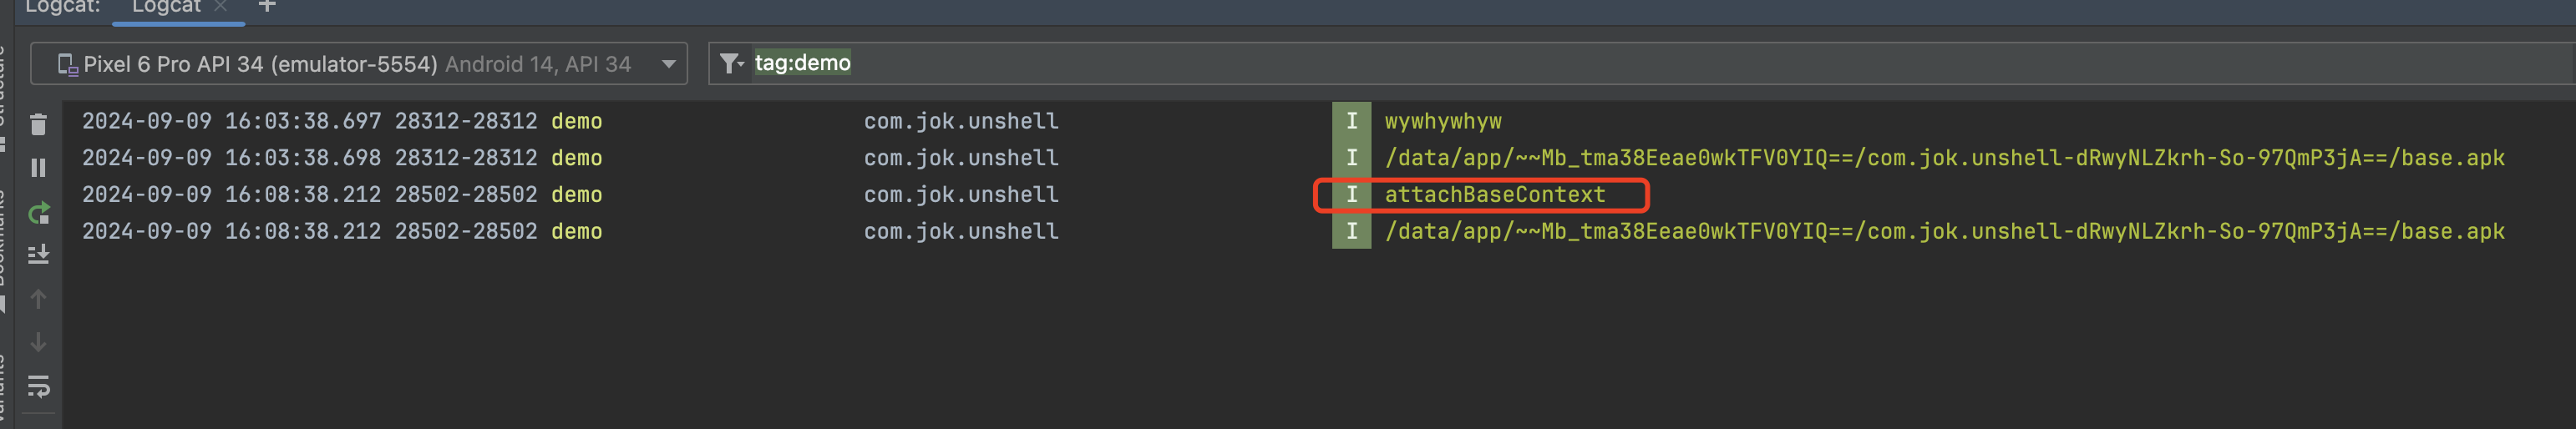The image size is (2576, 429).
Task: Expand device selector using arrow chevron
Action: 668,64
